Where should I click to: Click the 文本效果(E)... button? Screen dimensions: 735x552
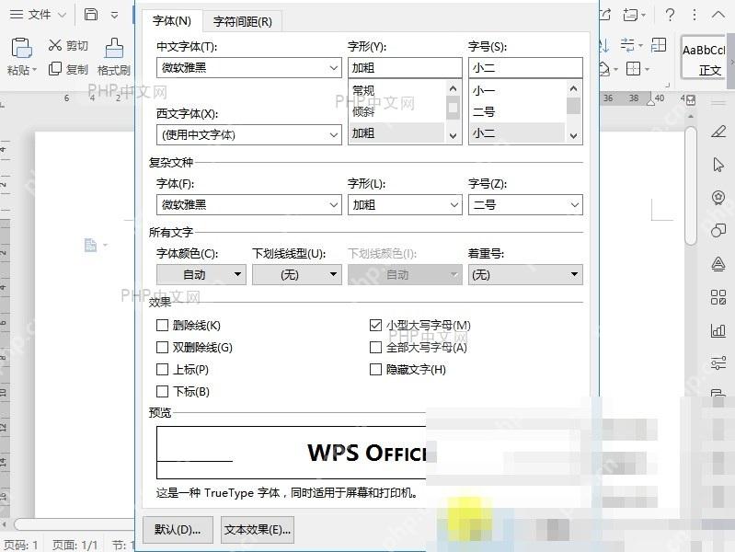pos(258,530)
